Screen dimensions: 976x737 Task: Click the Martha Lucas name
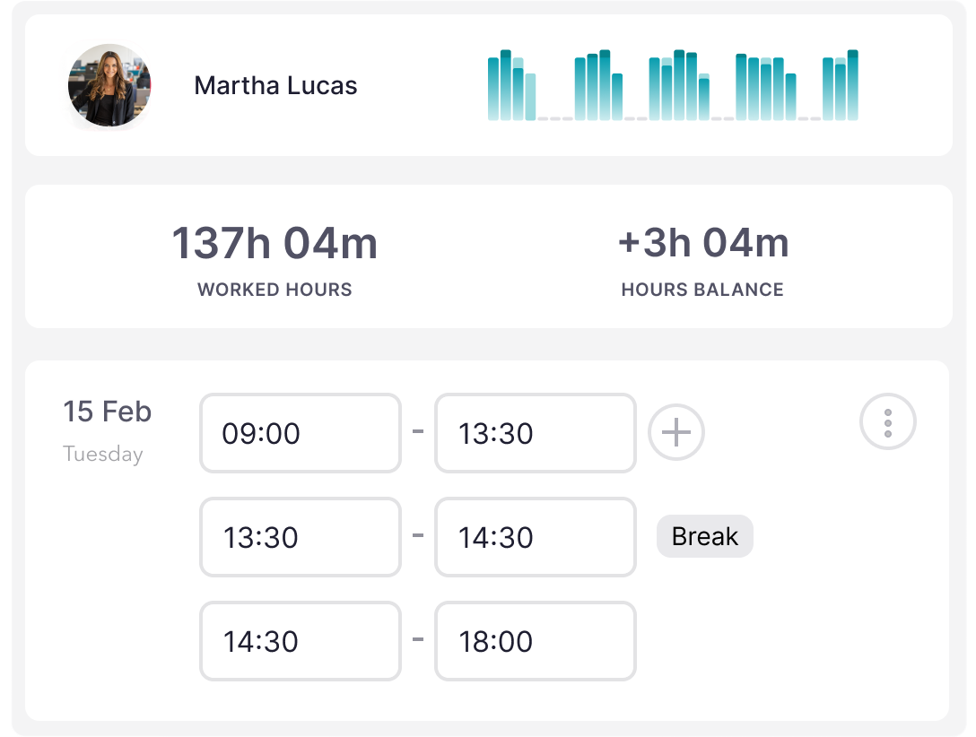coord(275,86)
